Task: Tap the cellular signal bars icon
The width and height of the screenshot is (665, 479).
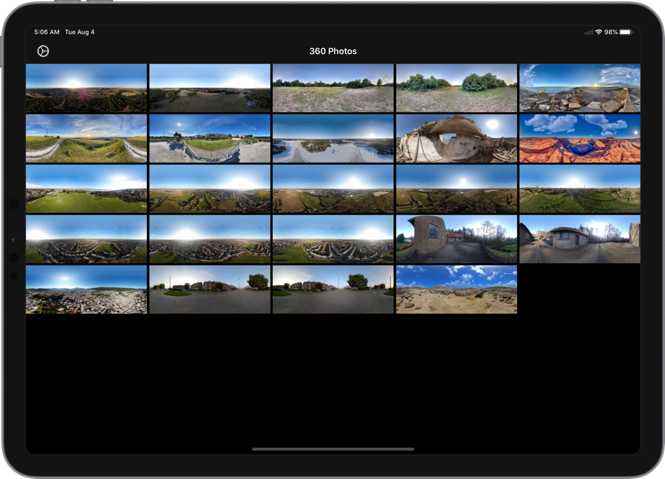Action: tap(588, 32)
